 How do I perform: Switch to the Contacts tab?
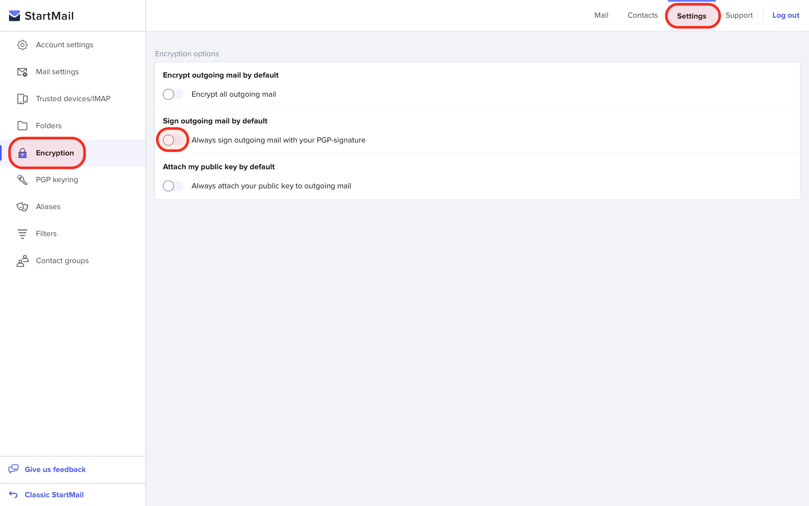click(642, 15)
